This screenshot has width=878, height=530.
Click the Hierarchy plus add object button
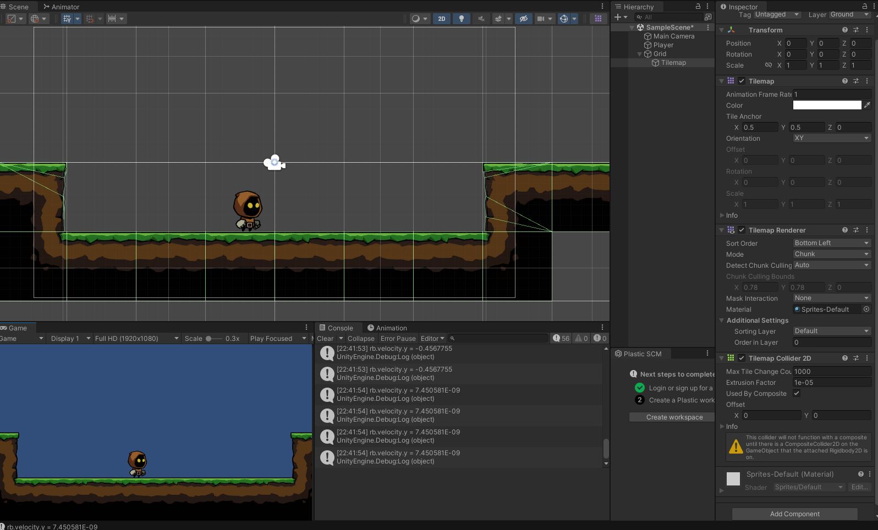pos(618,17)
